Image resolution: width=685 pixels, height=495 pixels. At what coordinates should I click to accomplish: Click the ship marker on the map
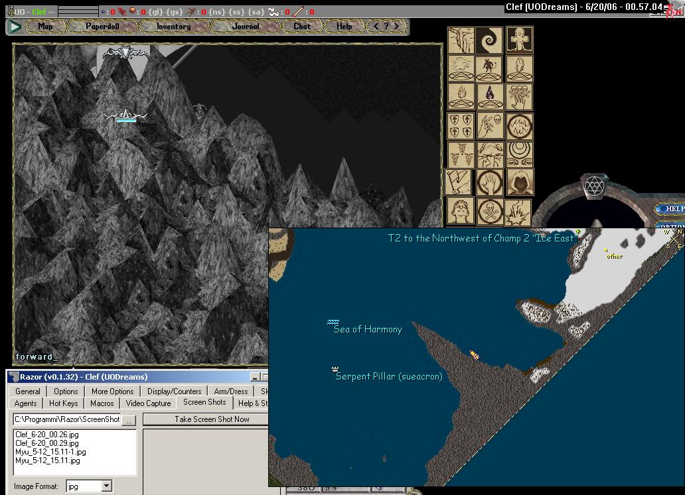475,355
